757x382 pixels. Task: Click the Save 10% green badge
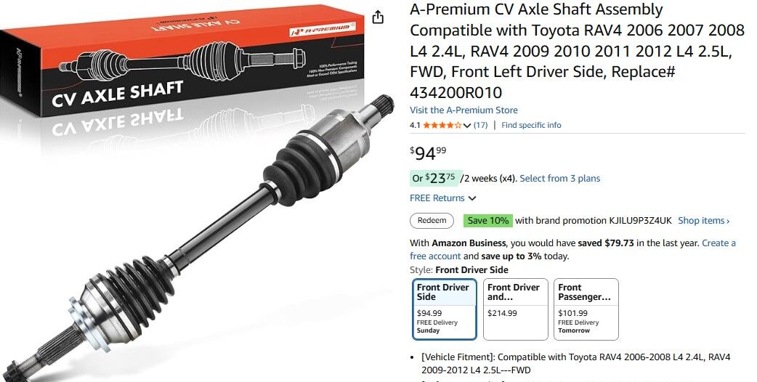pos(487,221)
